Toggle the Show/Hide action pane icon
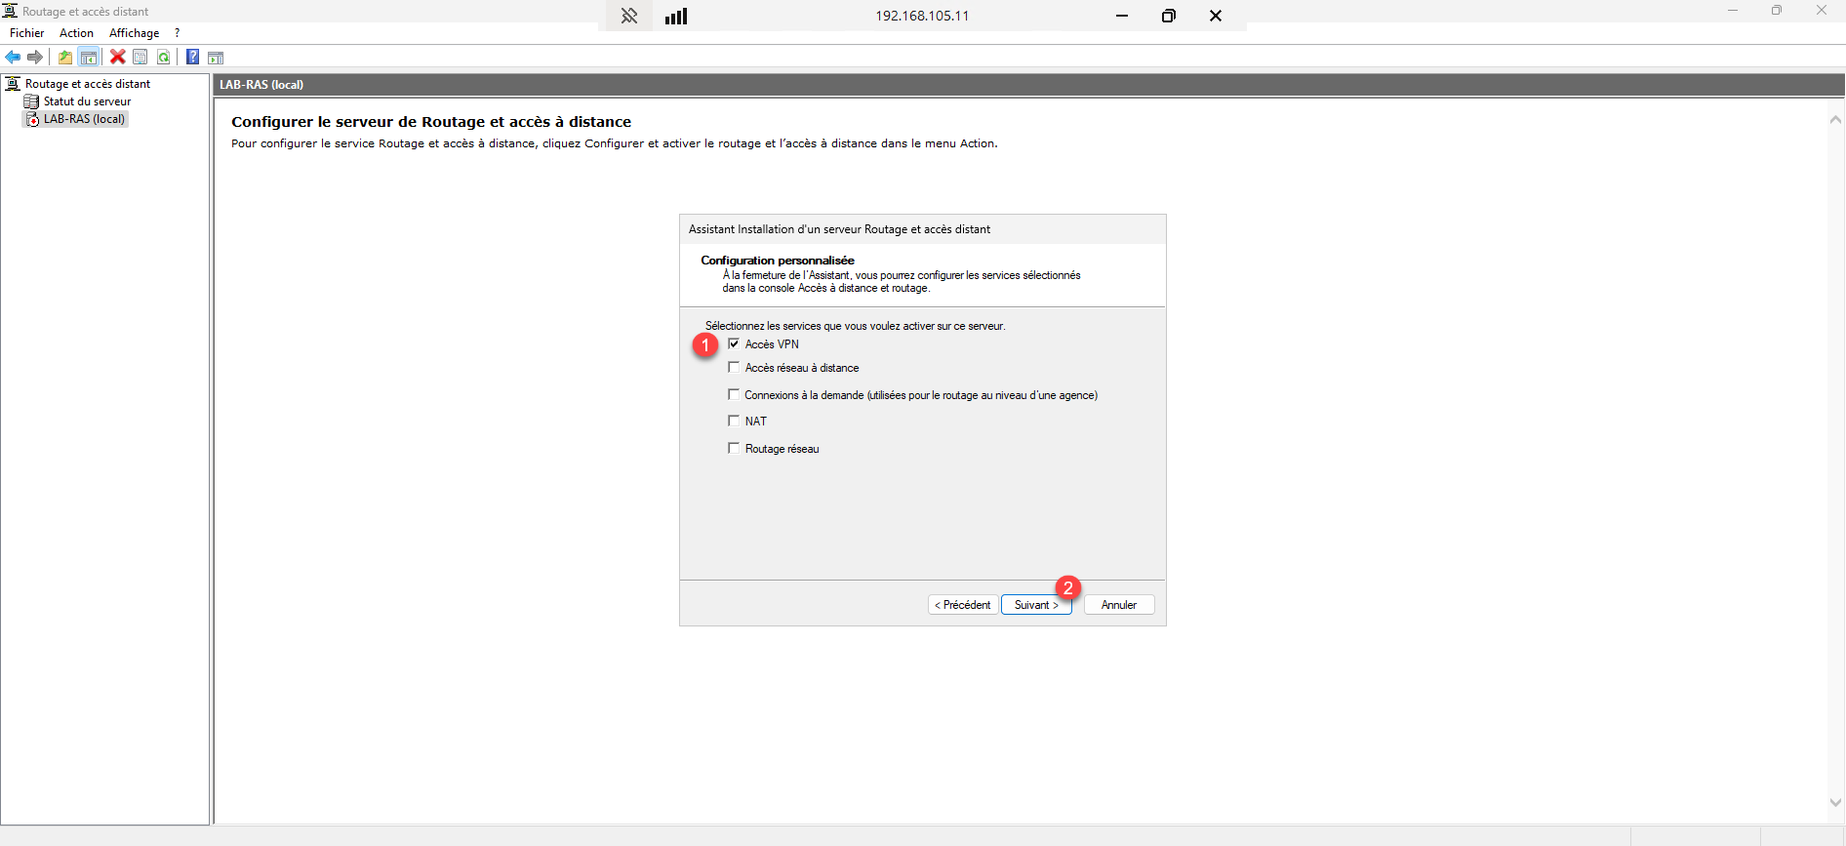 point(216,58)
